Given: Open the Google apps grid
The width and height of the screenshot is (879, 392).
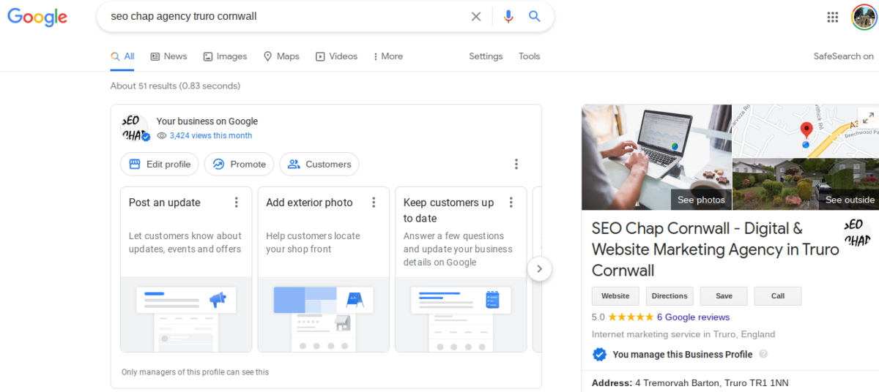Looking at the screenshot, I should [833, 17].
